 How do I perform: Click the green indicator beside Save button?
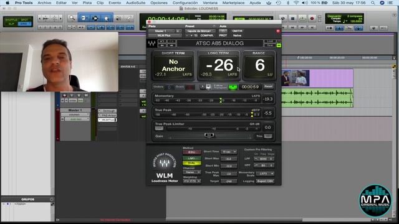point(279,45)
